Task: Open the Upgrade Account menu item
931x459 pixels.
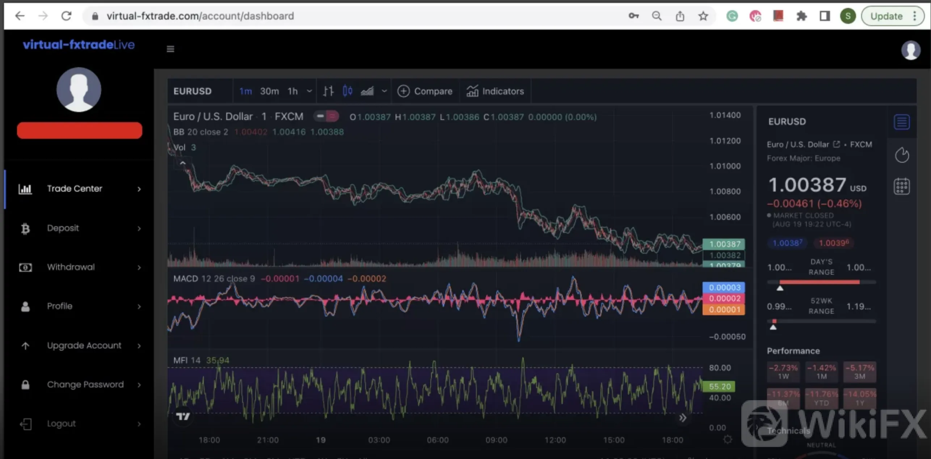Action: click(x=80, y=346)
